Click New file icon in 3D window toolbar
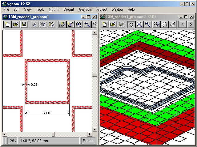Viewport: 197px width, 147px height. [x=105, y=24]
